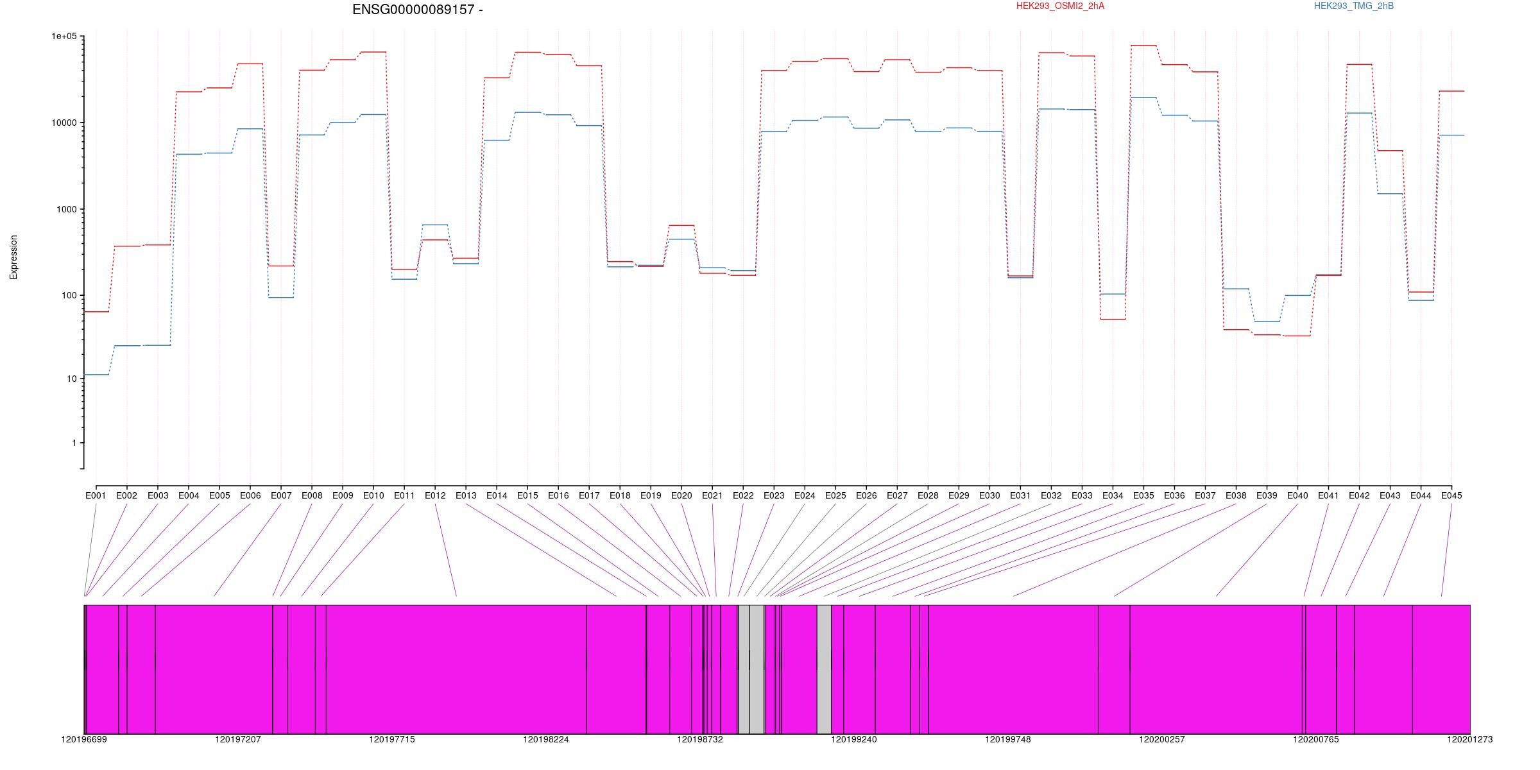
Task: Click the Expression y-axis label
Action: pyautogui.click(x=13, y=257)
